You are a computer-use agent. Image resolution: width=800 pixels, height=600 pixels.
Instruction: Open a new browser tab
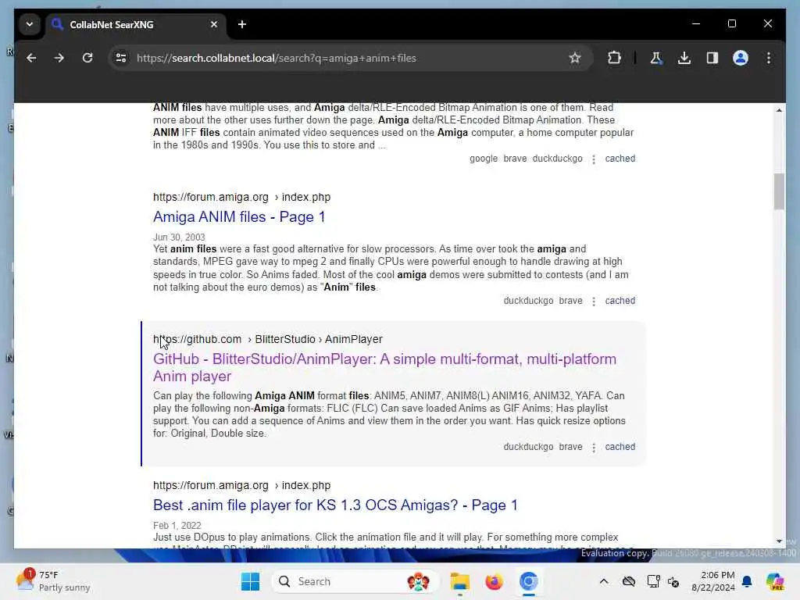(242, 24)
